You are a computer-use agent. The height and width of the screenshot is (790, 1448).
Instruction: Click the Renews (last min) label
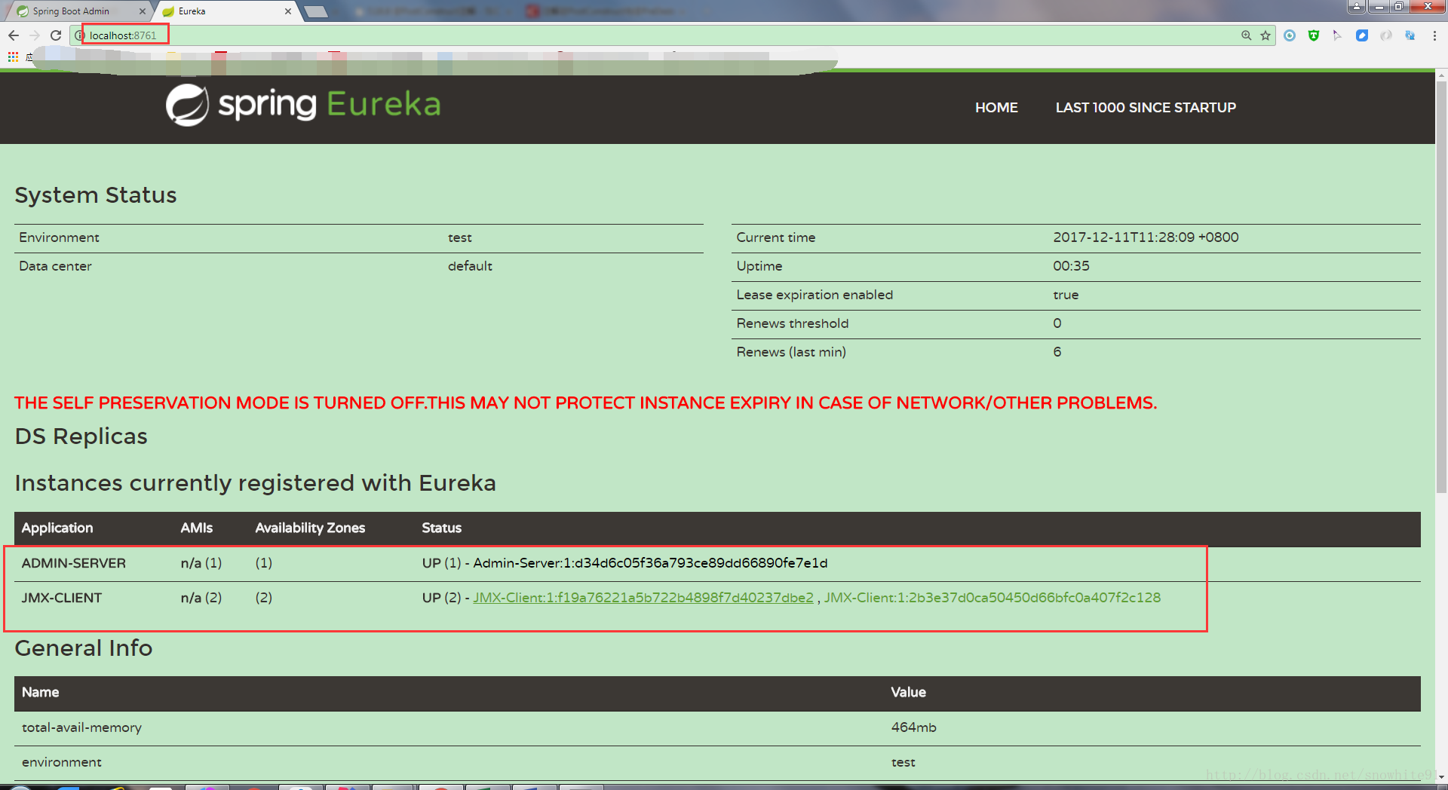791,352
